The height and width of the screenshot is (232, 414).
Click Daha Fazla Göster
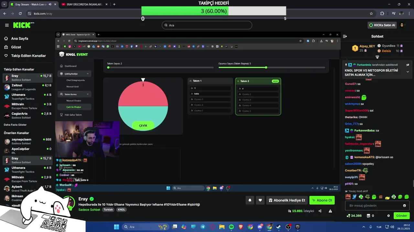click(15, 125)
